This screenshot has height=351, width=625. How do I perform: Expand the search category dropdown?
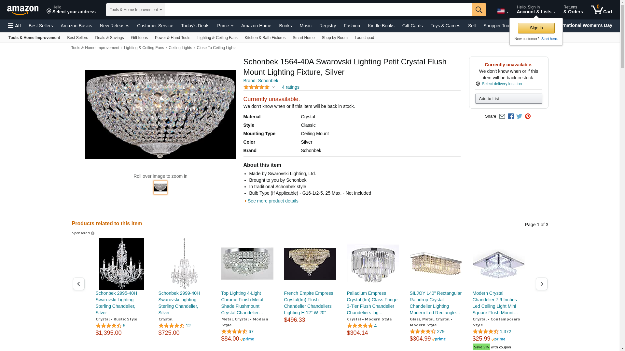point(135,10)
